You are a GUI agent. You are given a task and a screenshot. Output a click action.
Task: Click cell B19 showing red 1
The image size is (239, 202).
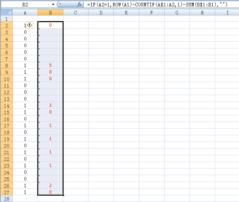click(x=51, y=139)
